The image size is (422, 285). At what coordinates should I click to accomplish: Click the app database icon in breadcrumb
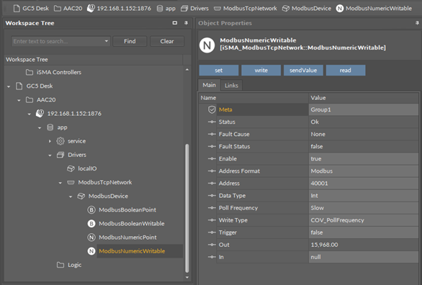tap(160, 9)
